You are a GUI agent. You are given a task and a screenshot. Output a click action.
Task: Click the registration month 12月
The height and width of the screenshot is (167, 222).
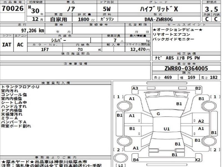click(37, 19)
